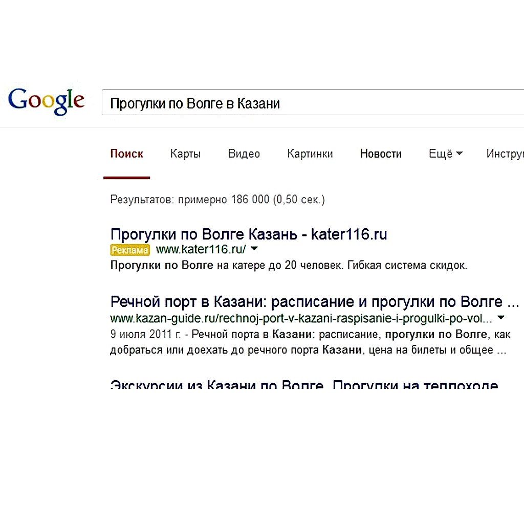Click the www.kater116.ru/ green URL

tap(201, 250)
